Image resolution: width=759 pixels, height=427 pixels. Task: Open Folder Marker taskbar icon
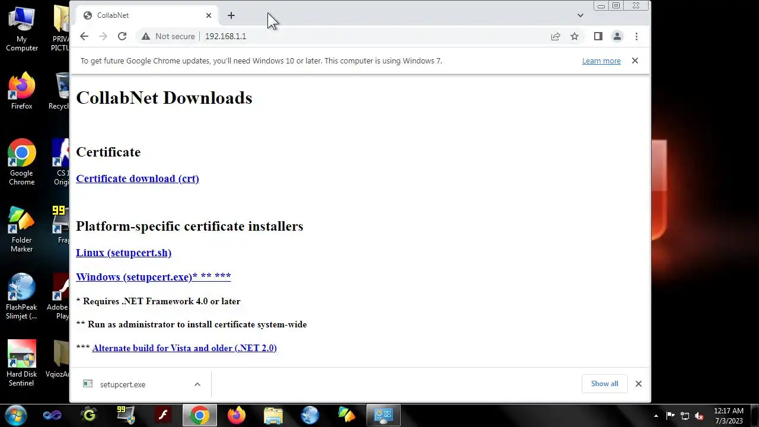pyautogui.click(x=347, y=415)
